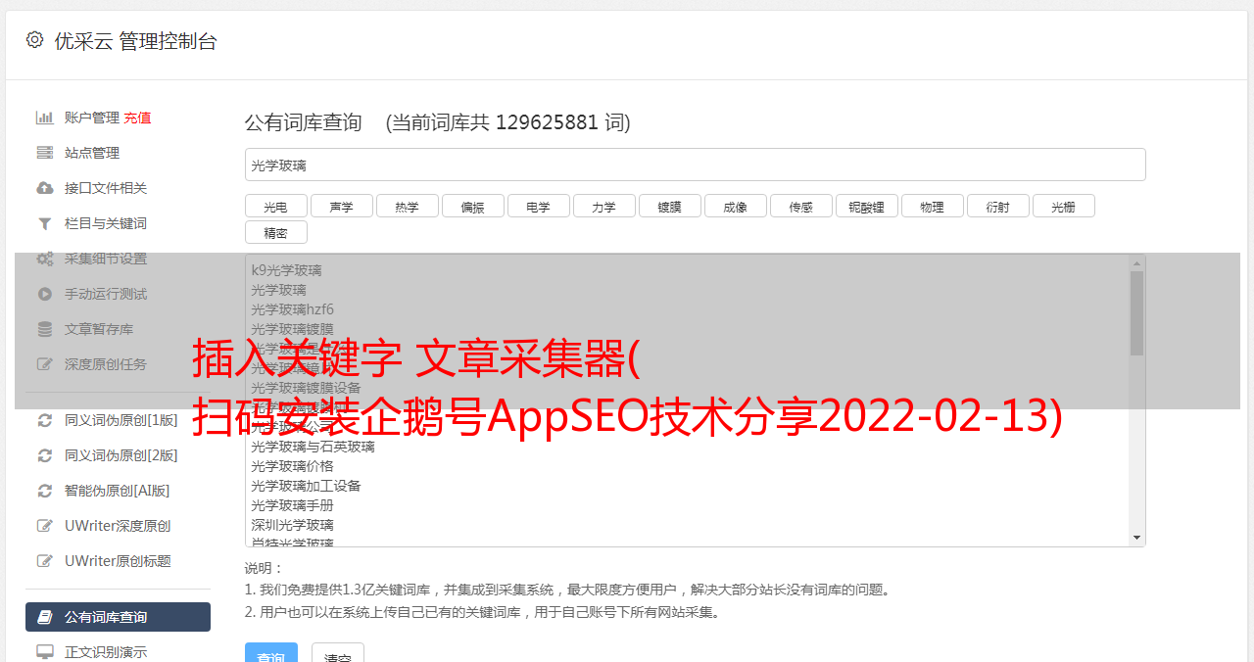This screenshot has width=1254, height=662.
Task: Select the 精密 tag button
Action: pos(275,232)
